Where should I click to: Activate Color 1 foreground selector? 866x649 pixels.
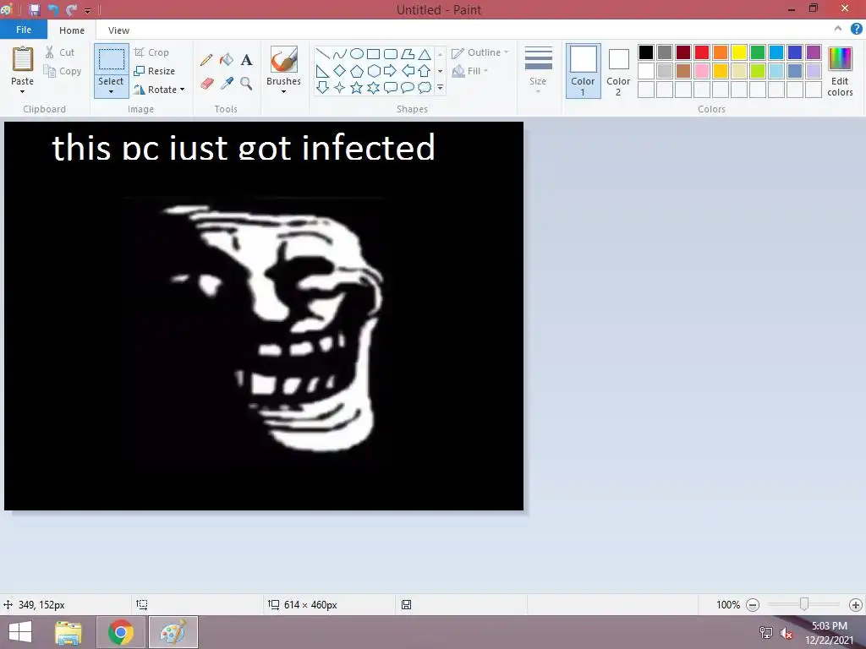tap(583, 71)
